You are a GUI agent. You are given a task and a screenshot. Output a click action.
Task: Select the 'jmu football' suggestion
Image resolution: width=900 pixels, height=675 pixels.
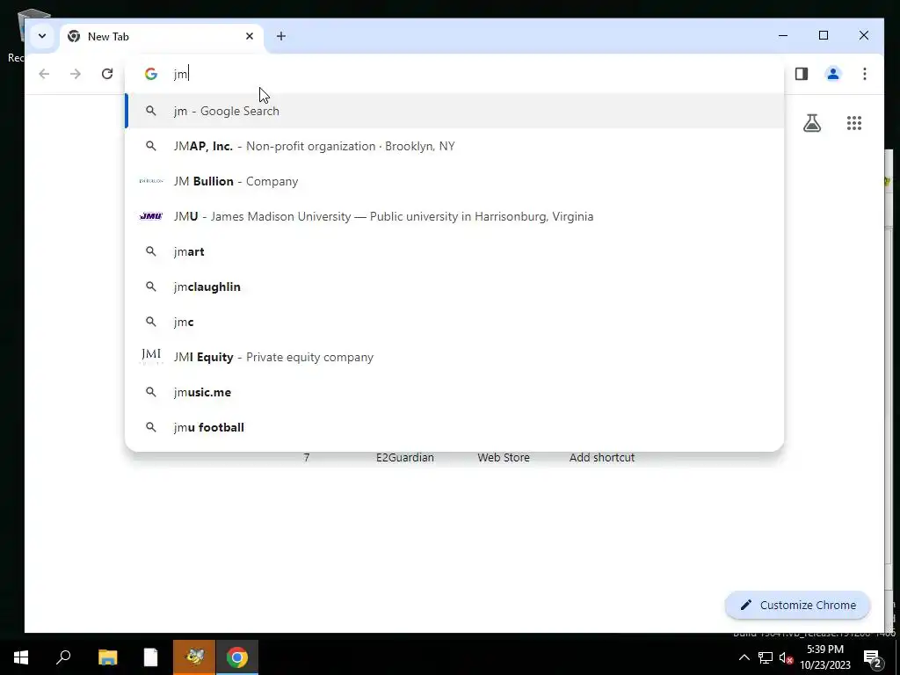454,427
